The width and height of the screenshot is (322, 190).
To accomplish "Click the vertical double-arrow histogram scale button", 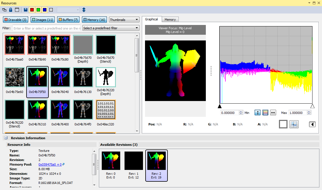I will 257,113.
